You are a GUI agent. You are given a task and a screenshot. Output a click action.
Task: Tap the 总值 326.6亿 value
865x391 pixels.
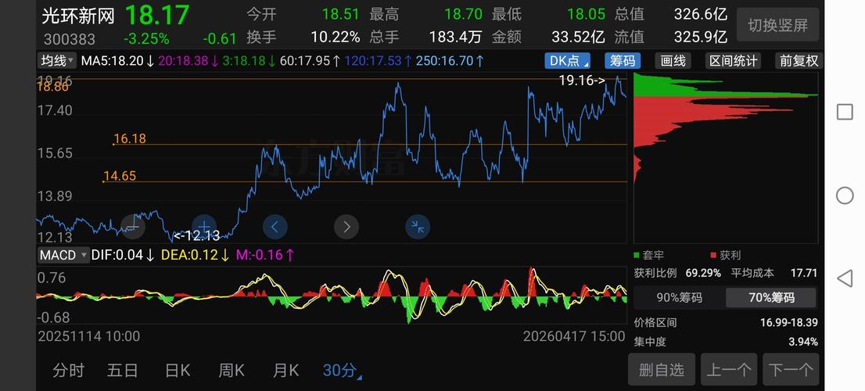[700, 14]
